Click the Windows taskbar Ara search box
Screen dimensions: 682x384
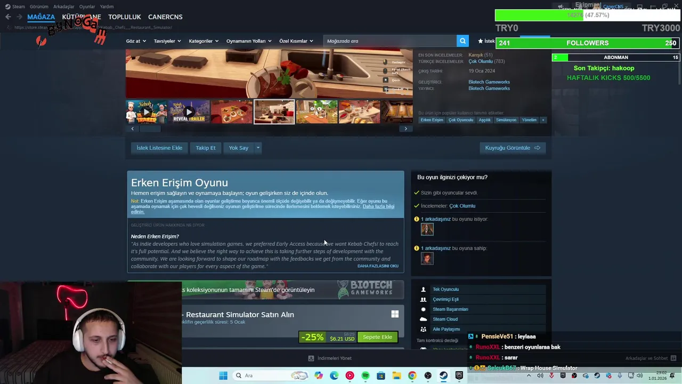(x=270, y=375)
